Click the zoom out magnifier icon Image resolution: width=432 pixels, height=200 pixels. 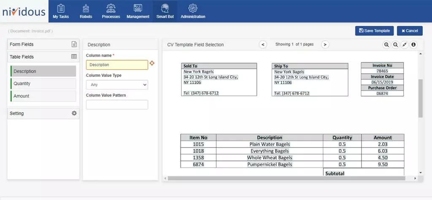tap(395, 45)
